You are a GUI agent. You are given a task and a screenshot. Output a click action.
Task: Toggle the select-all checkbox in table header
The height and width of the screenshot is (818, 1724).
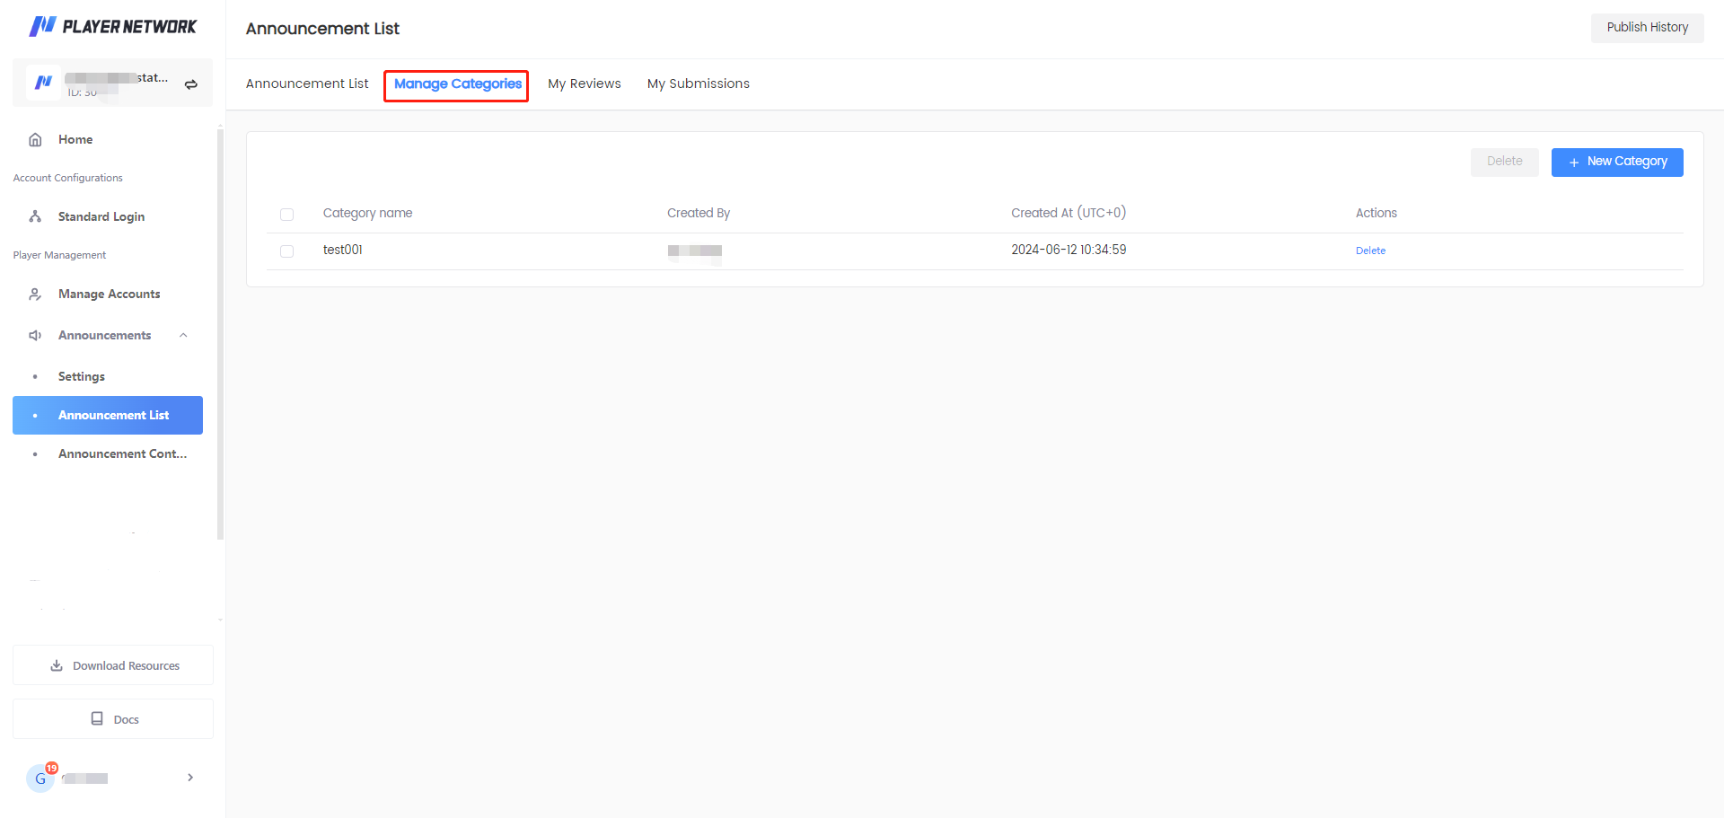point(287,215)
